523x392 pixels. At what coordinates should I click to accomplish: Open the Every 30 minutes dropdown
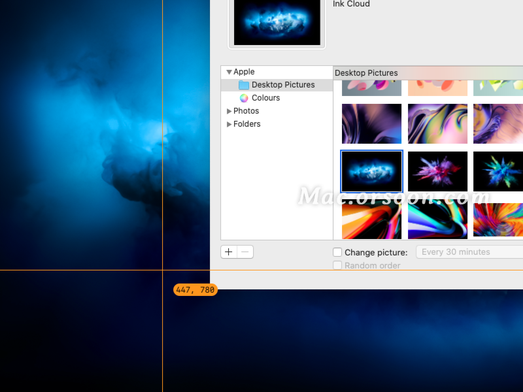coord(469,252)
